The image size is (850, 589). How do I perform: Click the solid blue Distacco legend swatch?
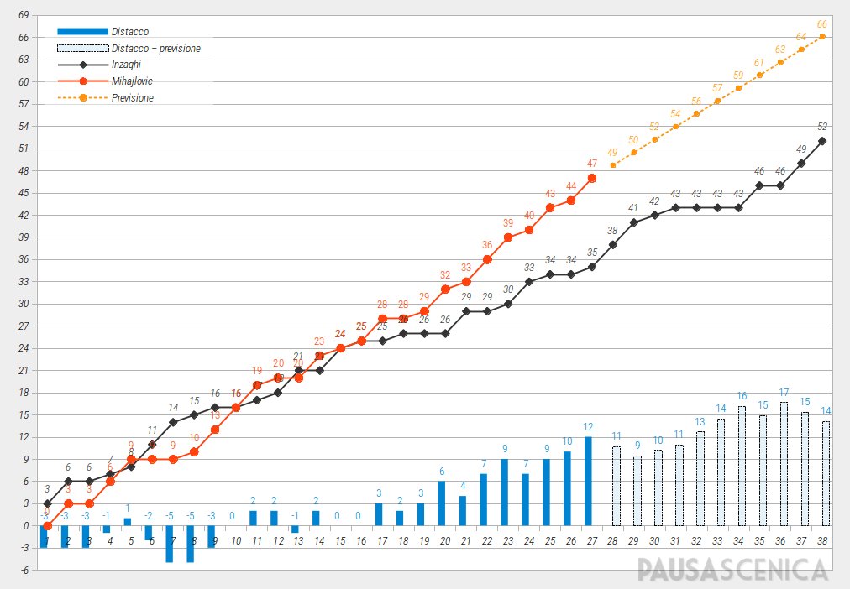point(83,31)
